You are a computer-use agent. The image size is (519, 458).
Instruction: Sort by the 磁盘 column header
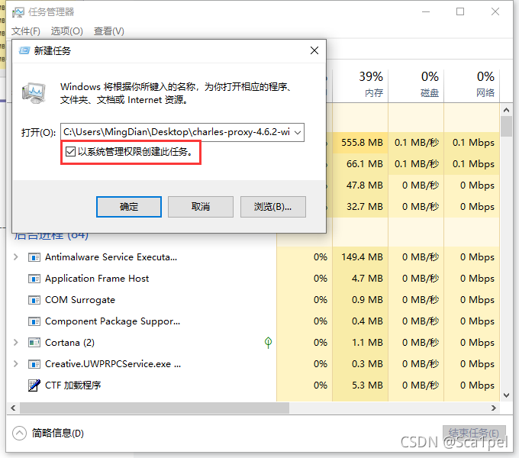tap(416, 84)
